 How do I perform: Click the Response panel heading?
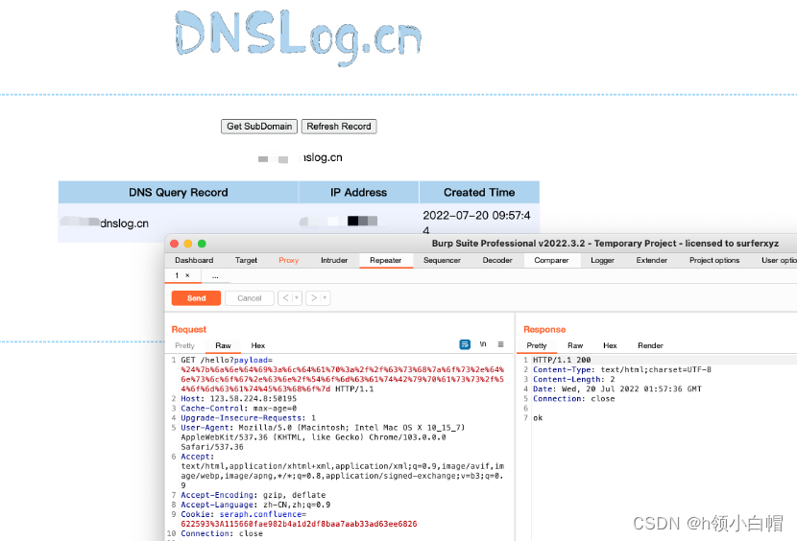click(544, 330)
